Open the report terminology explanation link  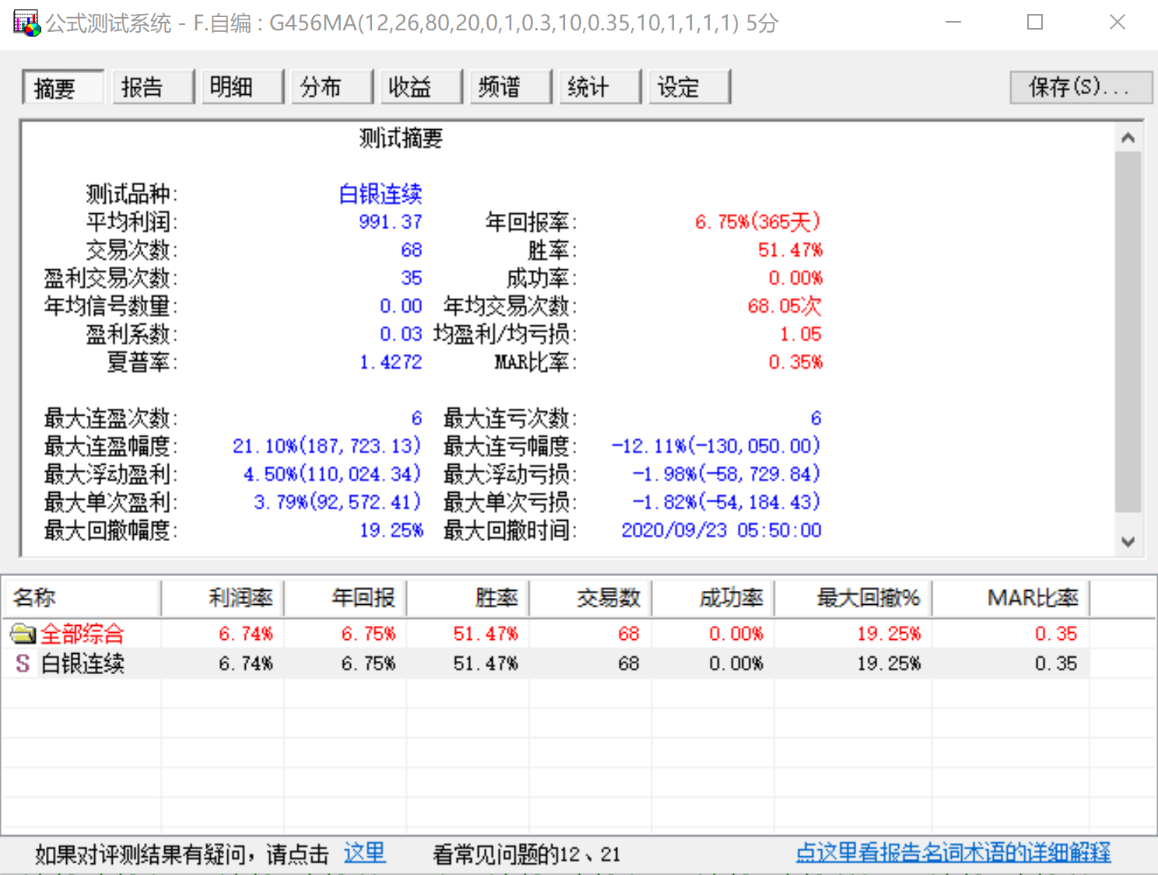point(953,853)
